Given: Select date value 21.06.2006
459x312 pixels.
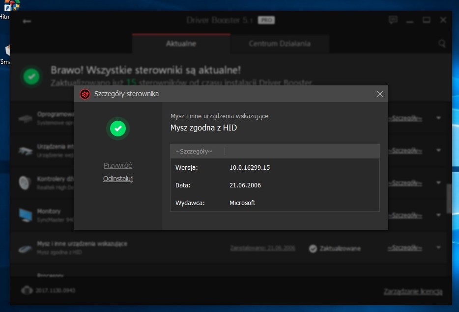Looking at the screenshot, I should point(245,185).
